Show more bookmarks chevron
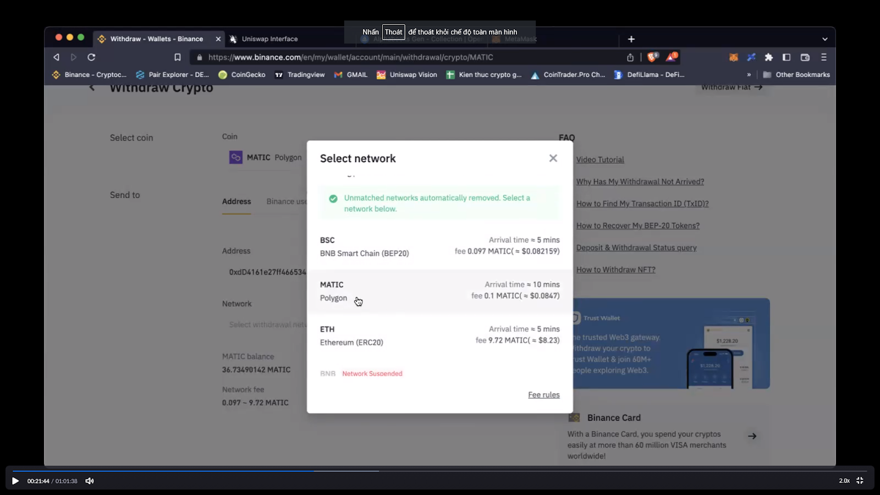The height and width of the screenshot is (495, 880). click(x=749, y=75)
